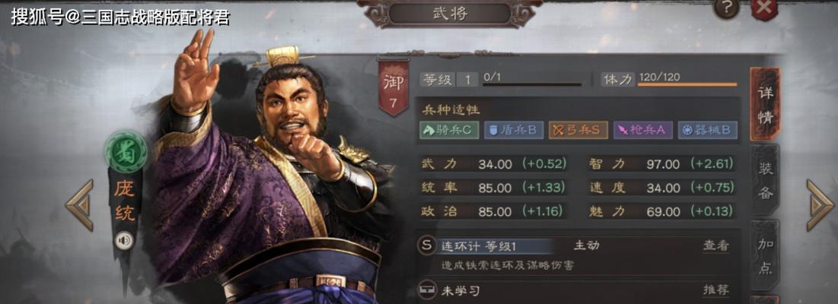
Task: Select the 骑兵C cavalry aptitude badge
Action: click(x=449, y=131)
